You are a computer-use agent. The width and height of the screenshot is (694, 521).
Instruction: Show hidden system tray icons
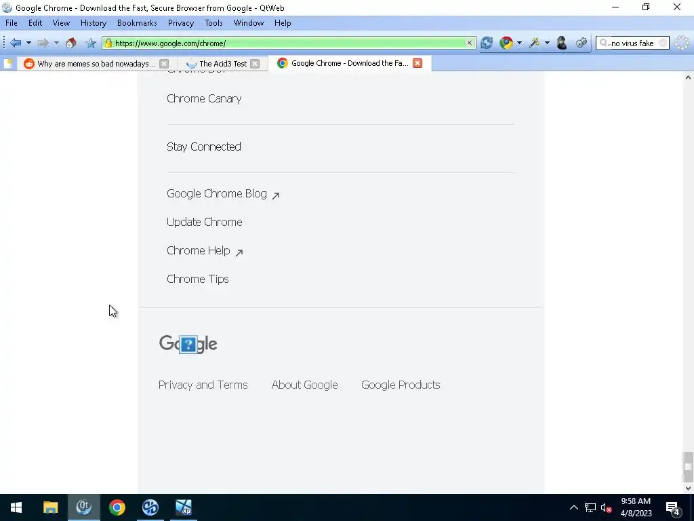coord(573,507)
